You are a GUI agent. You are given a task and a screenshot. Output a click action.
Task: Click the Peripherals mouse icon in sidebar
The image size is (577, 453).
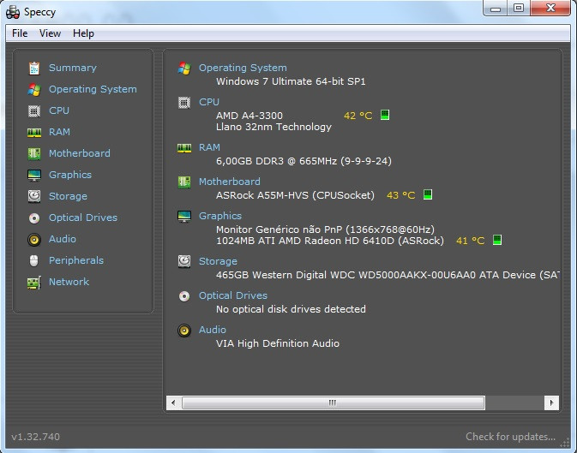tap(33, 260)
